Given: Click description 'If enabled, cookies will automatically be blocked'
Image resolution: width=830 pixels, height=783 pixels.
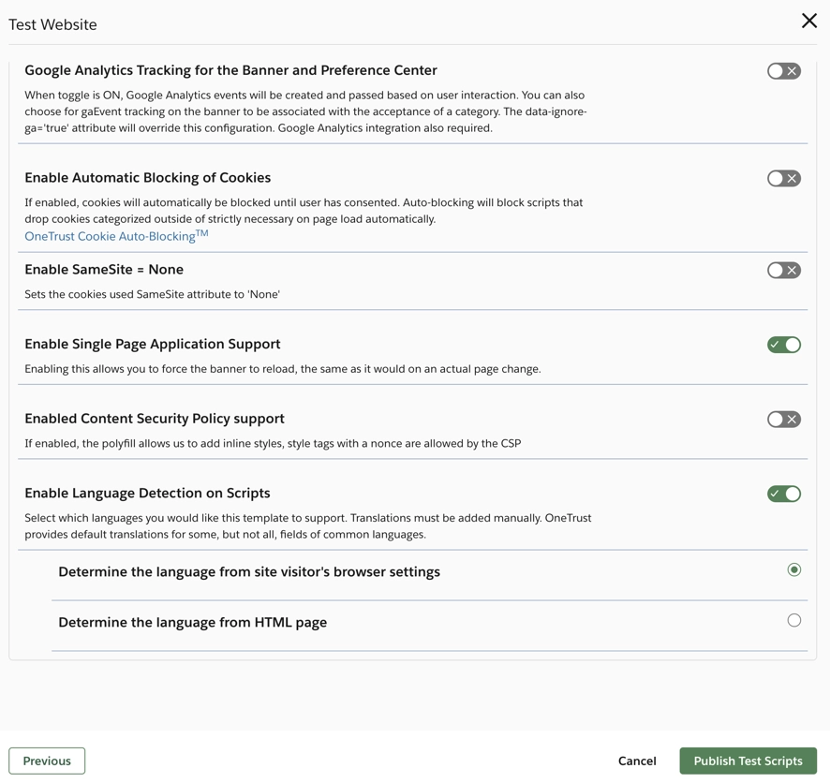Looking at the screenshot, I should pos(304,211).
